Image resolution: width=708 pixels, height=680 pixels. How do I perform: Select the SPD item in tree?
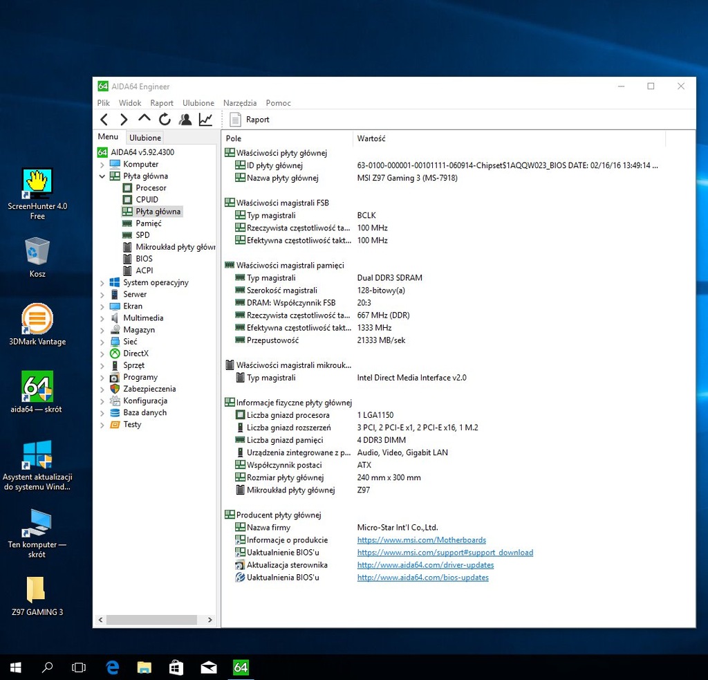(142, 235)
